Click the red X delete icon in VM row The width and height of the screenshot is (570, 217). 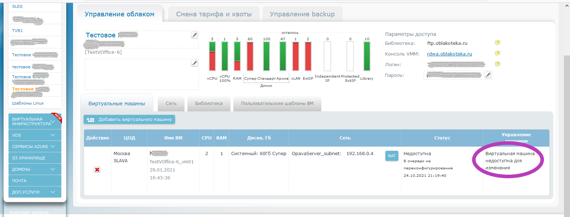coord(97,170)
